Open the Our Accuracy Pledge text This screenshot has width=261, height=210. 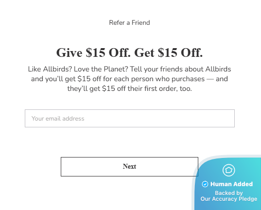pos(229,199)
